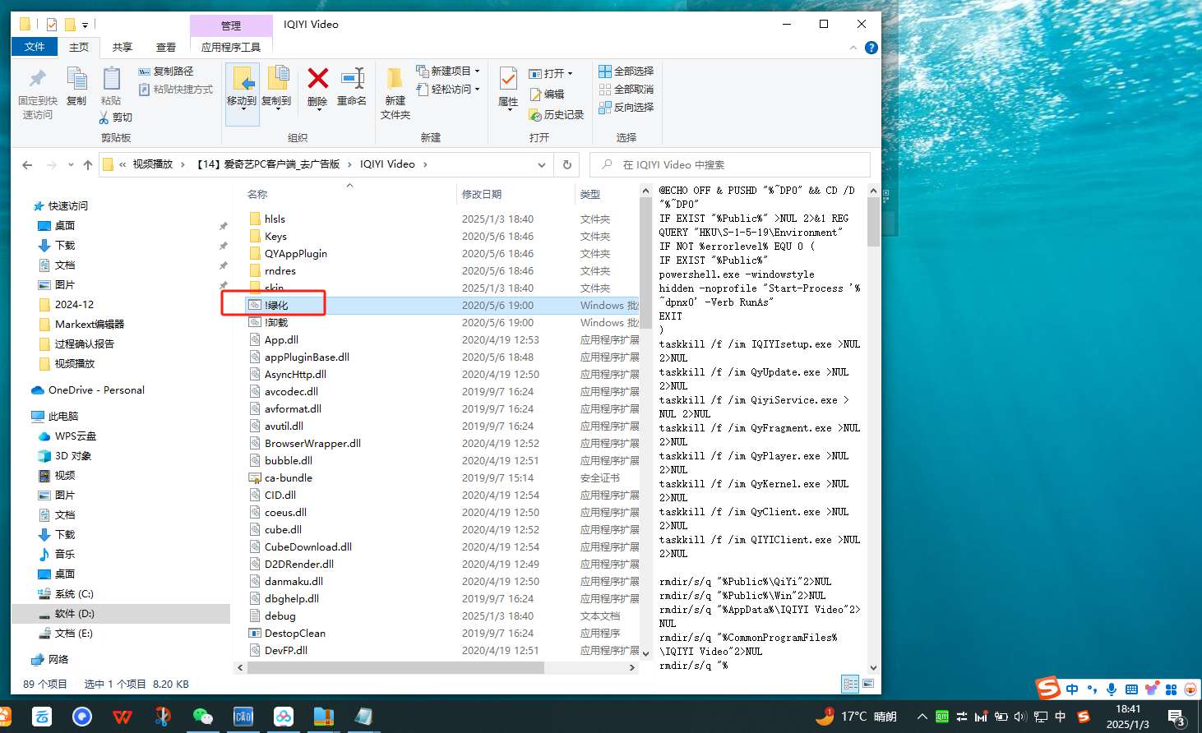The width and height of the screenshot is (1202, 733).
Task: Switch to the View (查看) tab
Action: [x=166, y=48]
